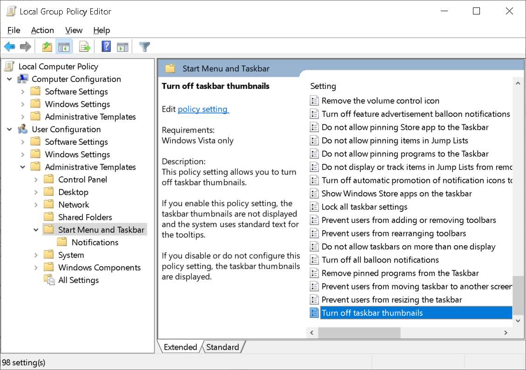526x370 pixels.
Task: Click policy icon beside Turn off taskbar thumbnails
Action: point(314,313)
